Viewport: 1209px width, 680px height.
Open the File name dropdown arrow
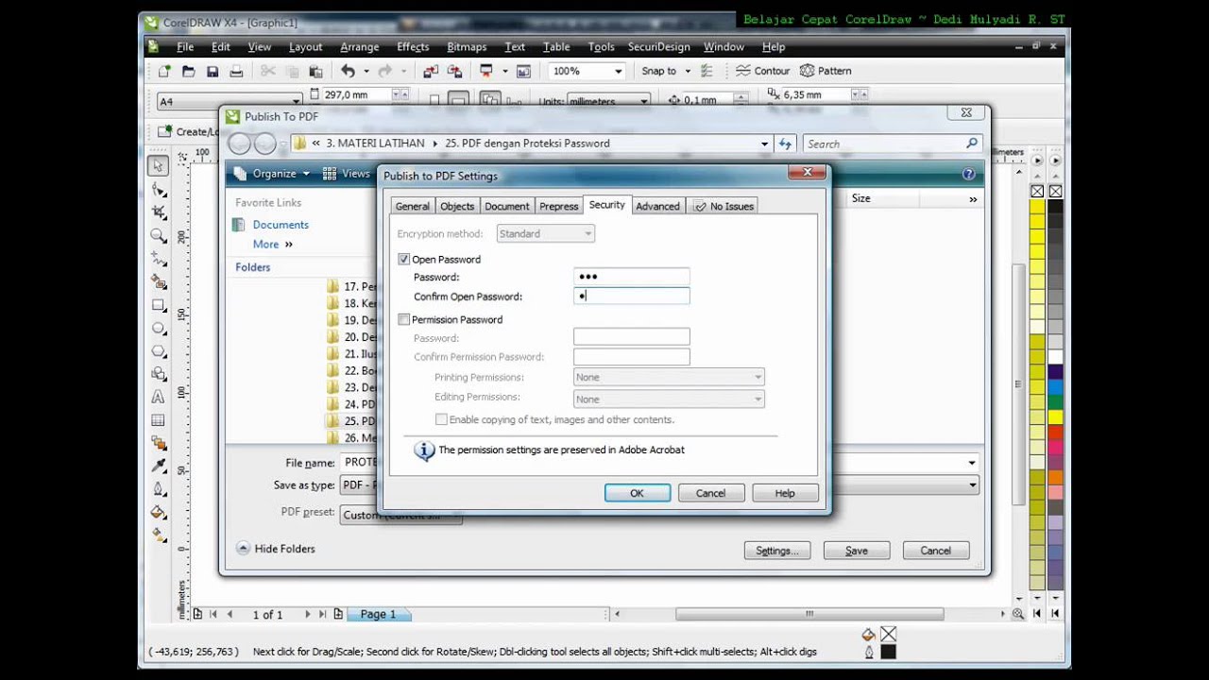[972, 463]
